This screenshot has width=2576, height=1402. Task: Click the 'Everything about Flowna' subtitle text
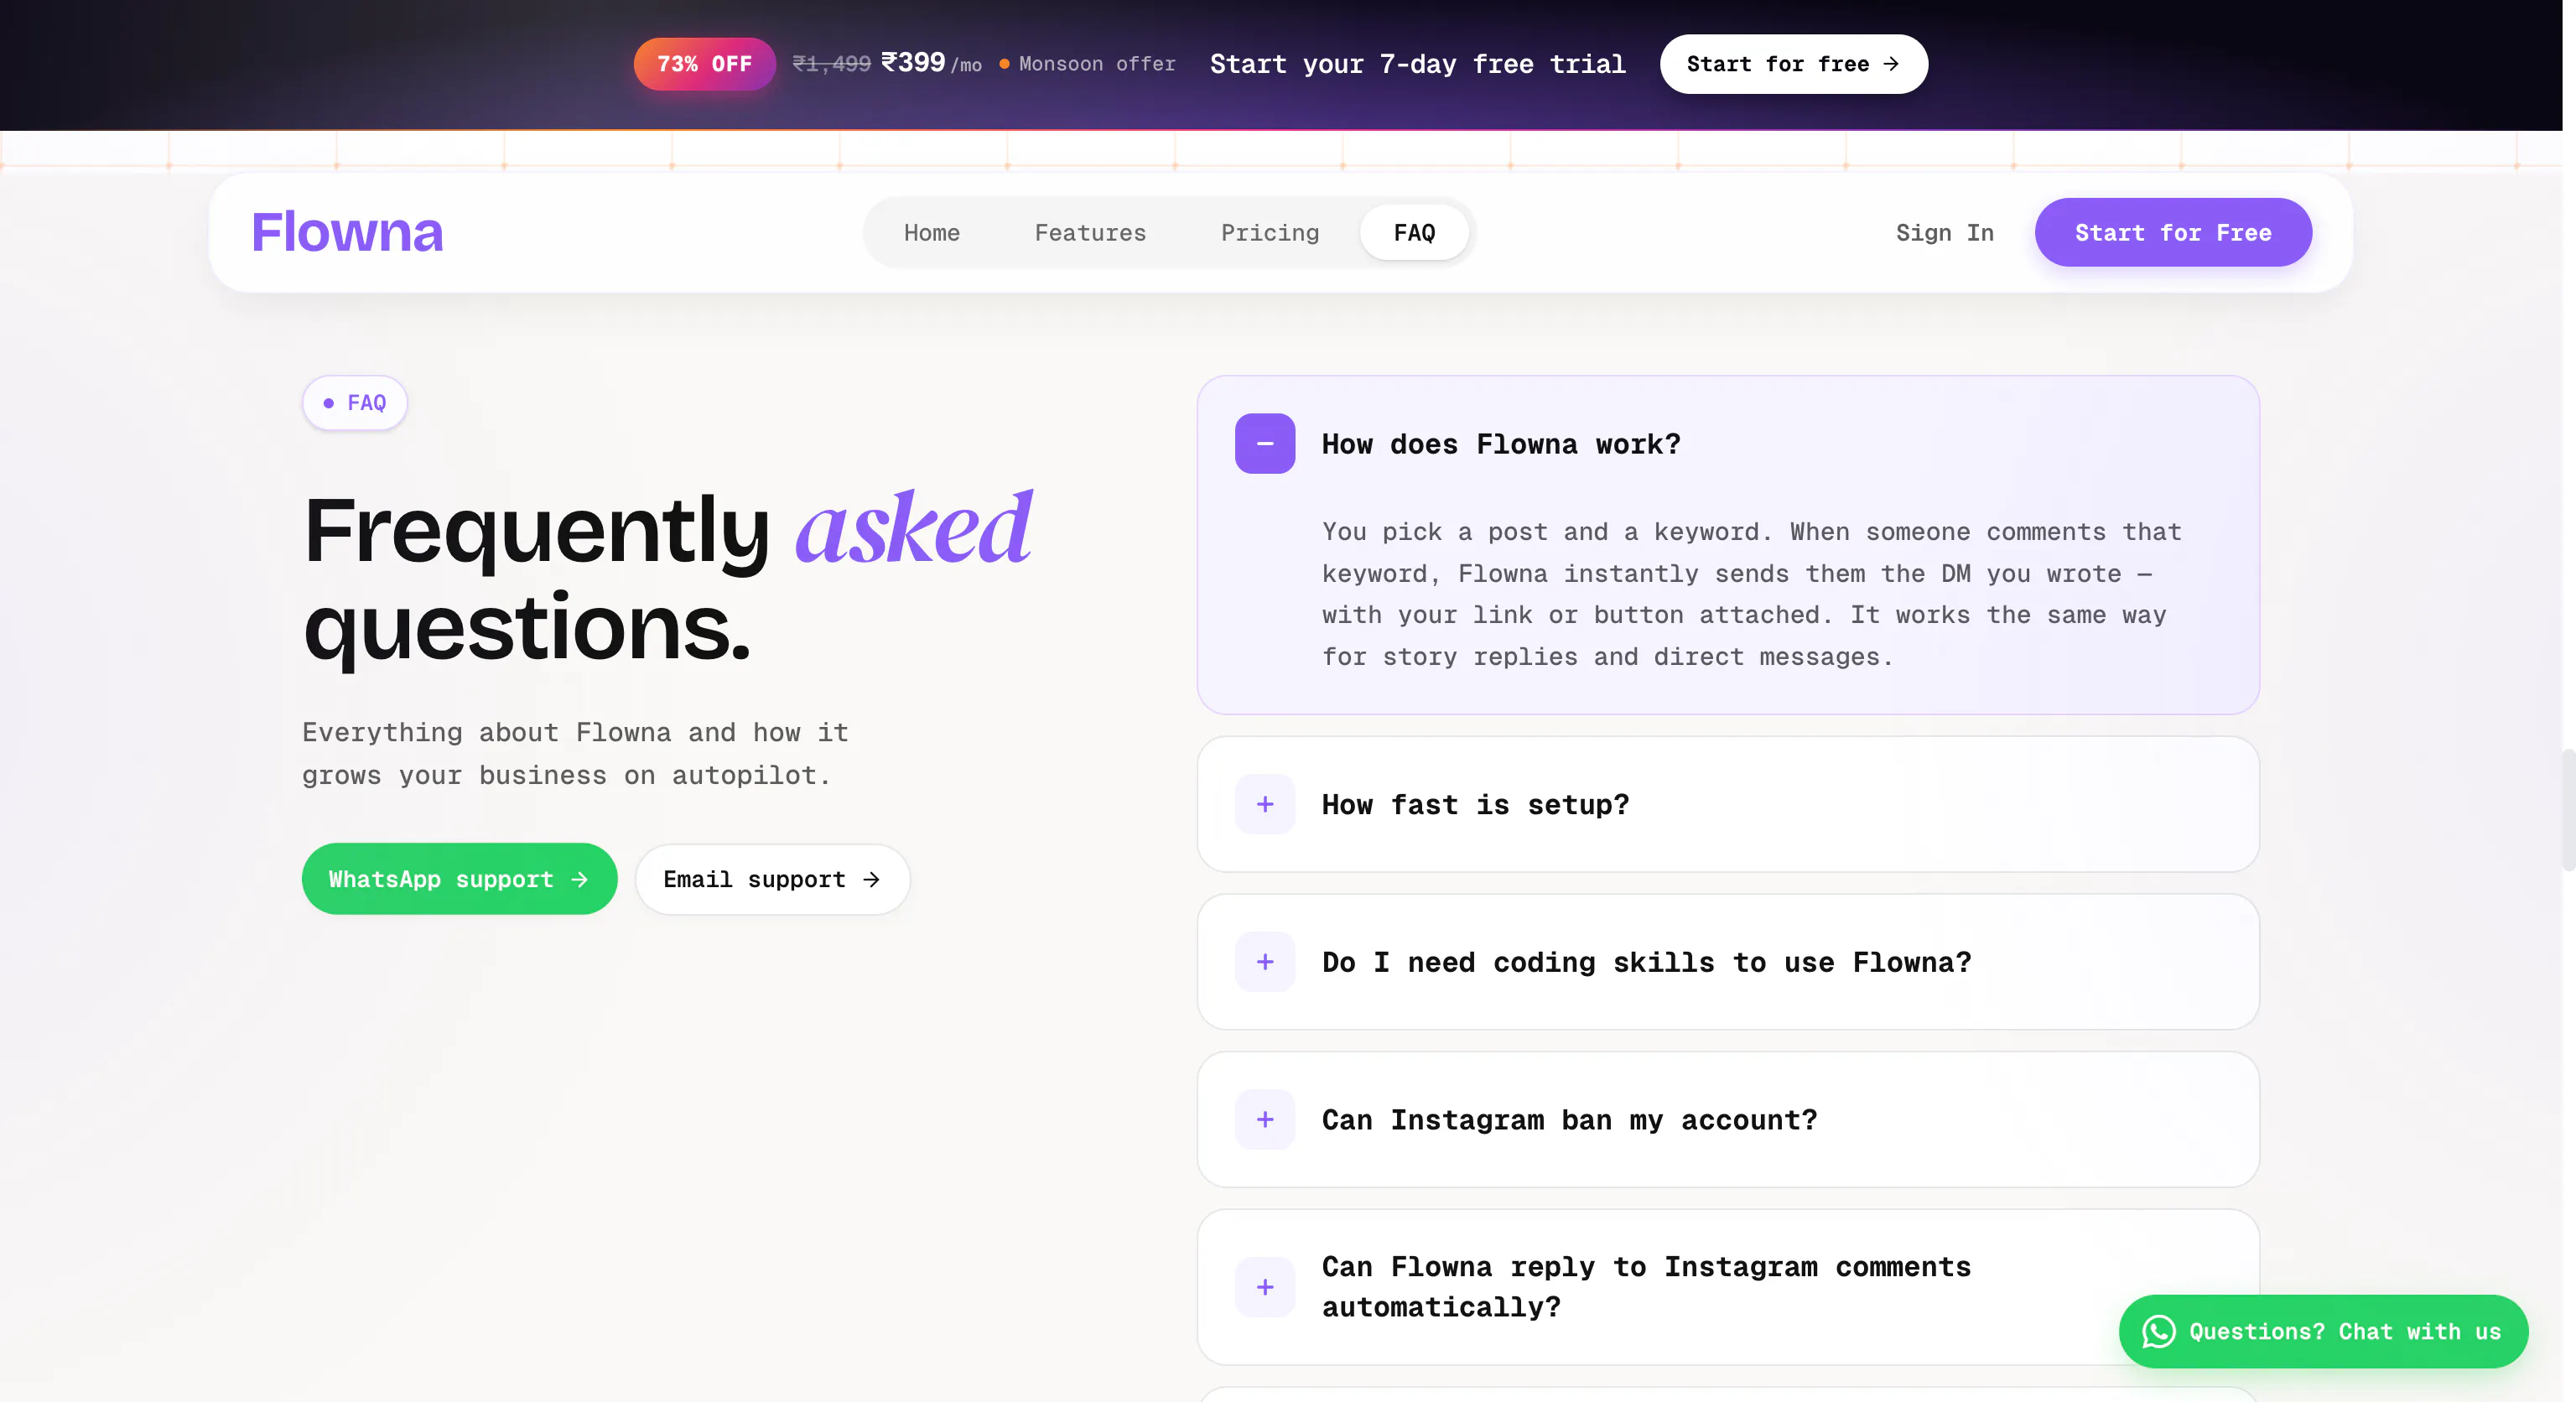coord(575,754)
